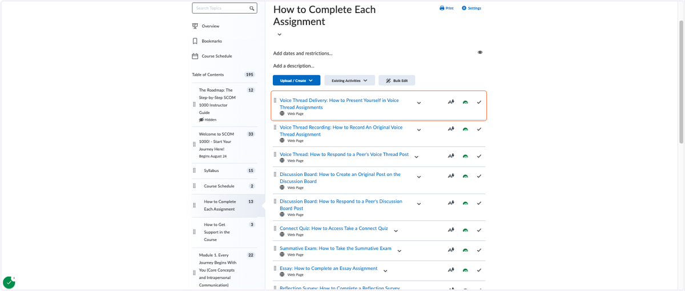The image size is (685, 291).
Task: Click completion checkmark for Voice Thread Delivery
Action: point(479,103)
